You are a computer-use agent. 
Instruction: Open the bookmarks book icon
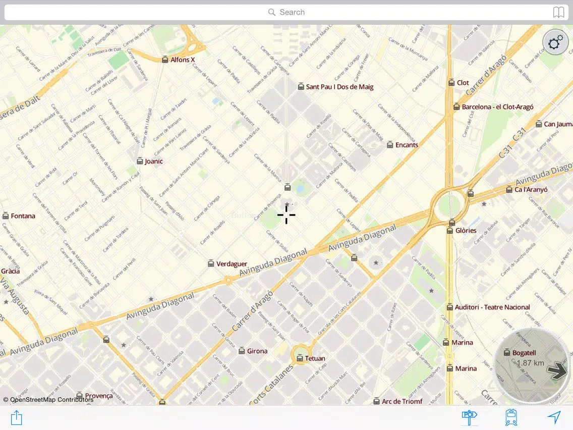(x=558, y=12)
